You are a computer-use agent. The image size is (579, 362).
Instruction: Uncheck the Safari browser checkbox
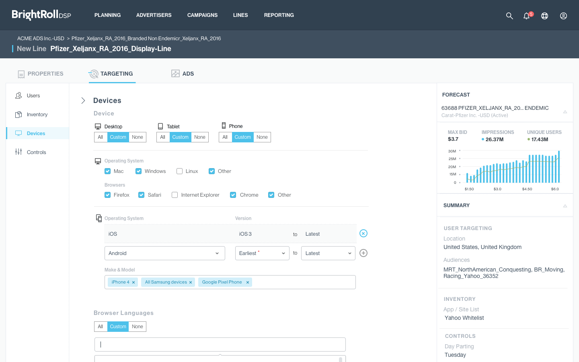pyautogui.click(x=142, y=195)
